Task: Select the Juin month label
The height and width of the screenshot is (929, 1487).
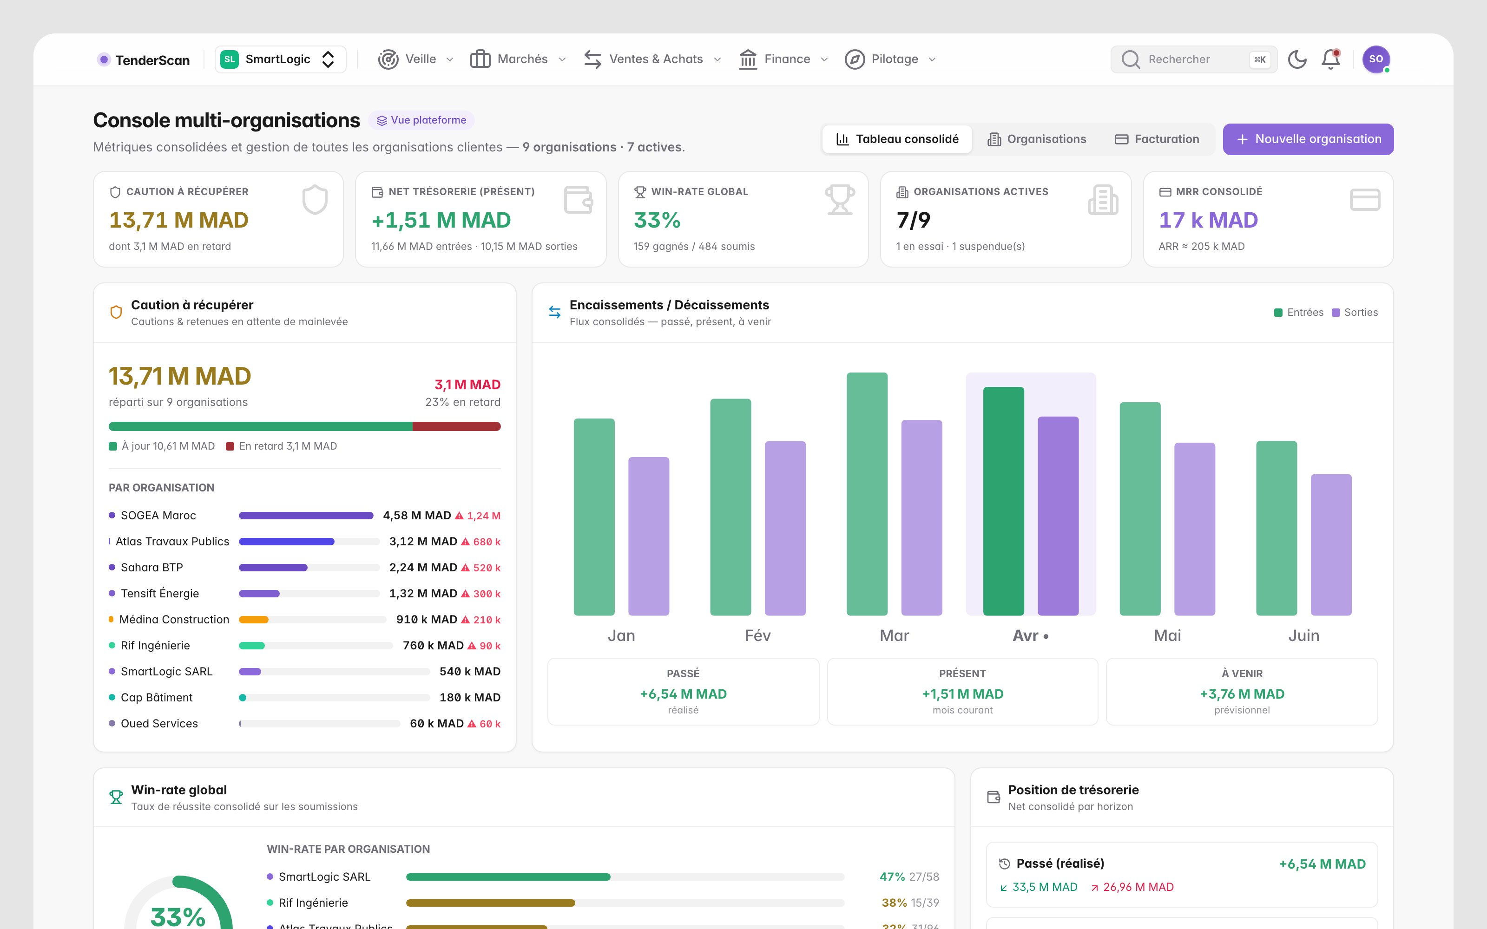Action: [x=1304, y=636]
